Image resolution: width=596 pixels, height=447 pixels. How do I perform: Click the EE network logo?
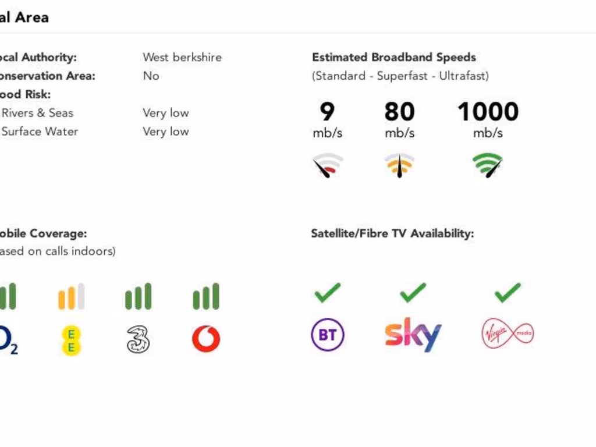(71, 340)
